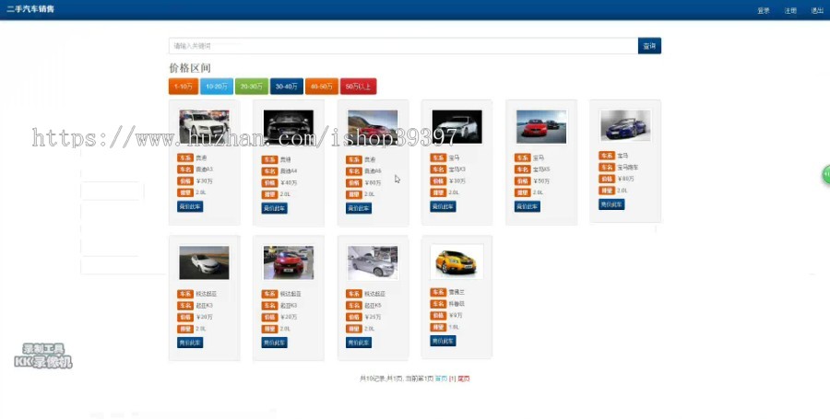Image resolution: width=830 pixels, height=419 pixels.
Task: Filter by the orange 1-10万 price range
Action: 184,87
